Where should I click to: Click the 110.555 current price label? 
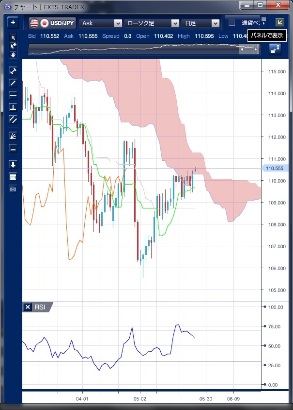point(275,168)
